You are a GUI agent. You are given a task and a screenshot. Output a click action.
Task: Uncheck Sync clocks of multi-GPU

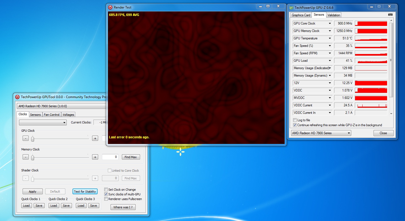coord(106,194)
